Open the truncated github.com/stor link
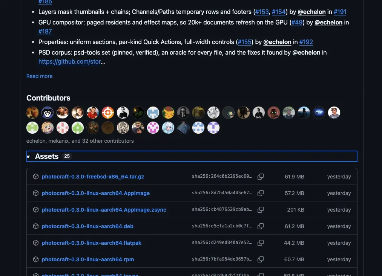382x276 pixels. coord(70,61)
